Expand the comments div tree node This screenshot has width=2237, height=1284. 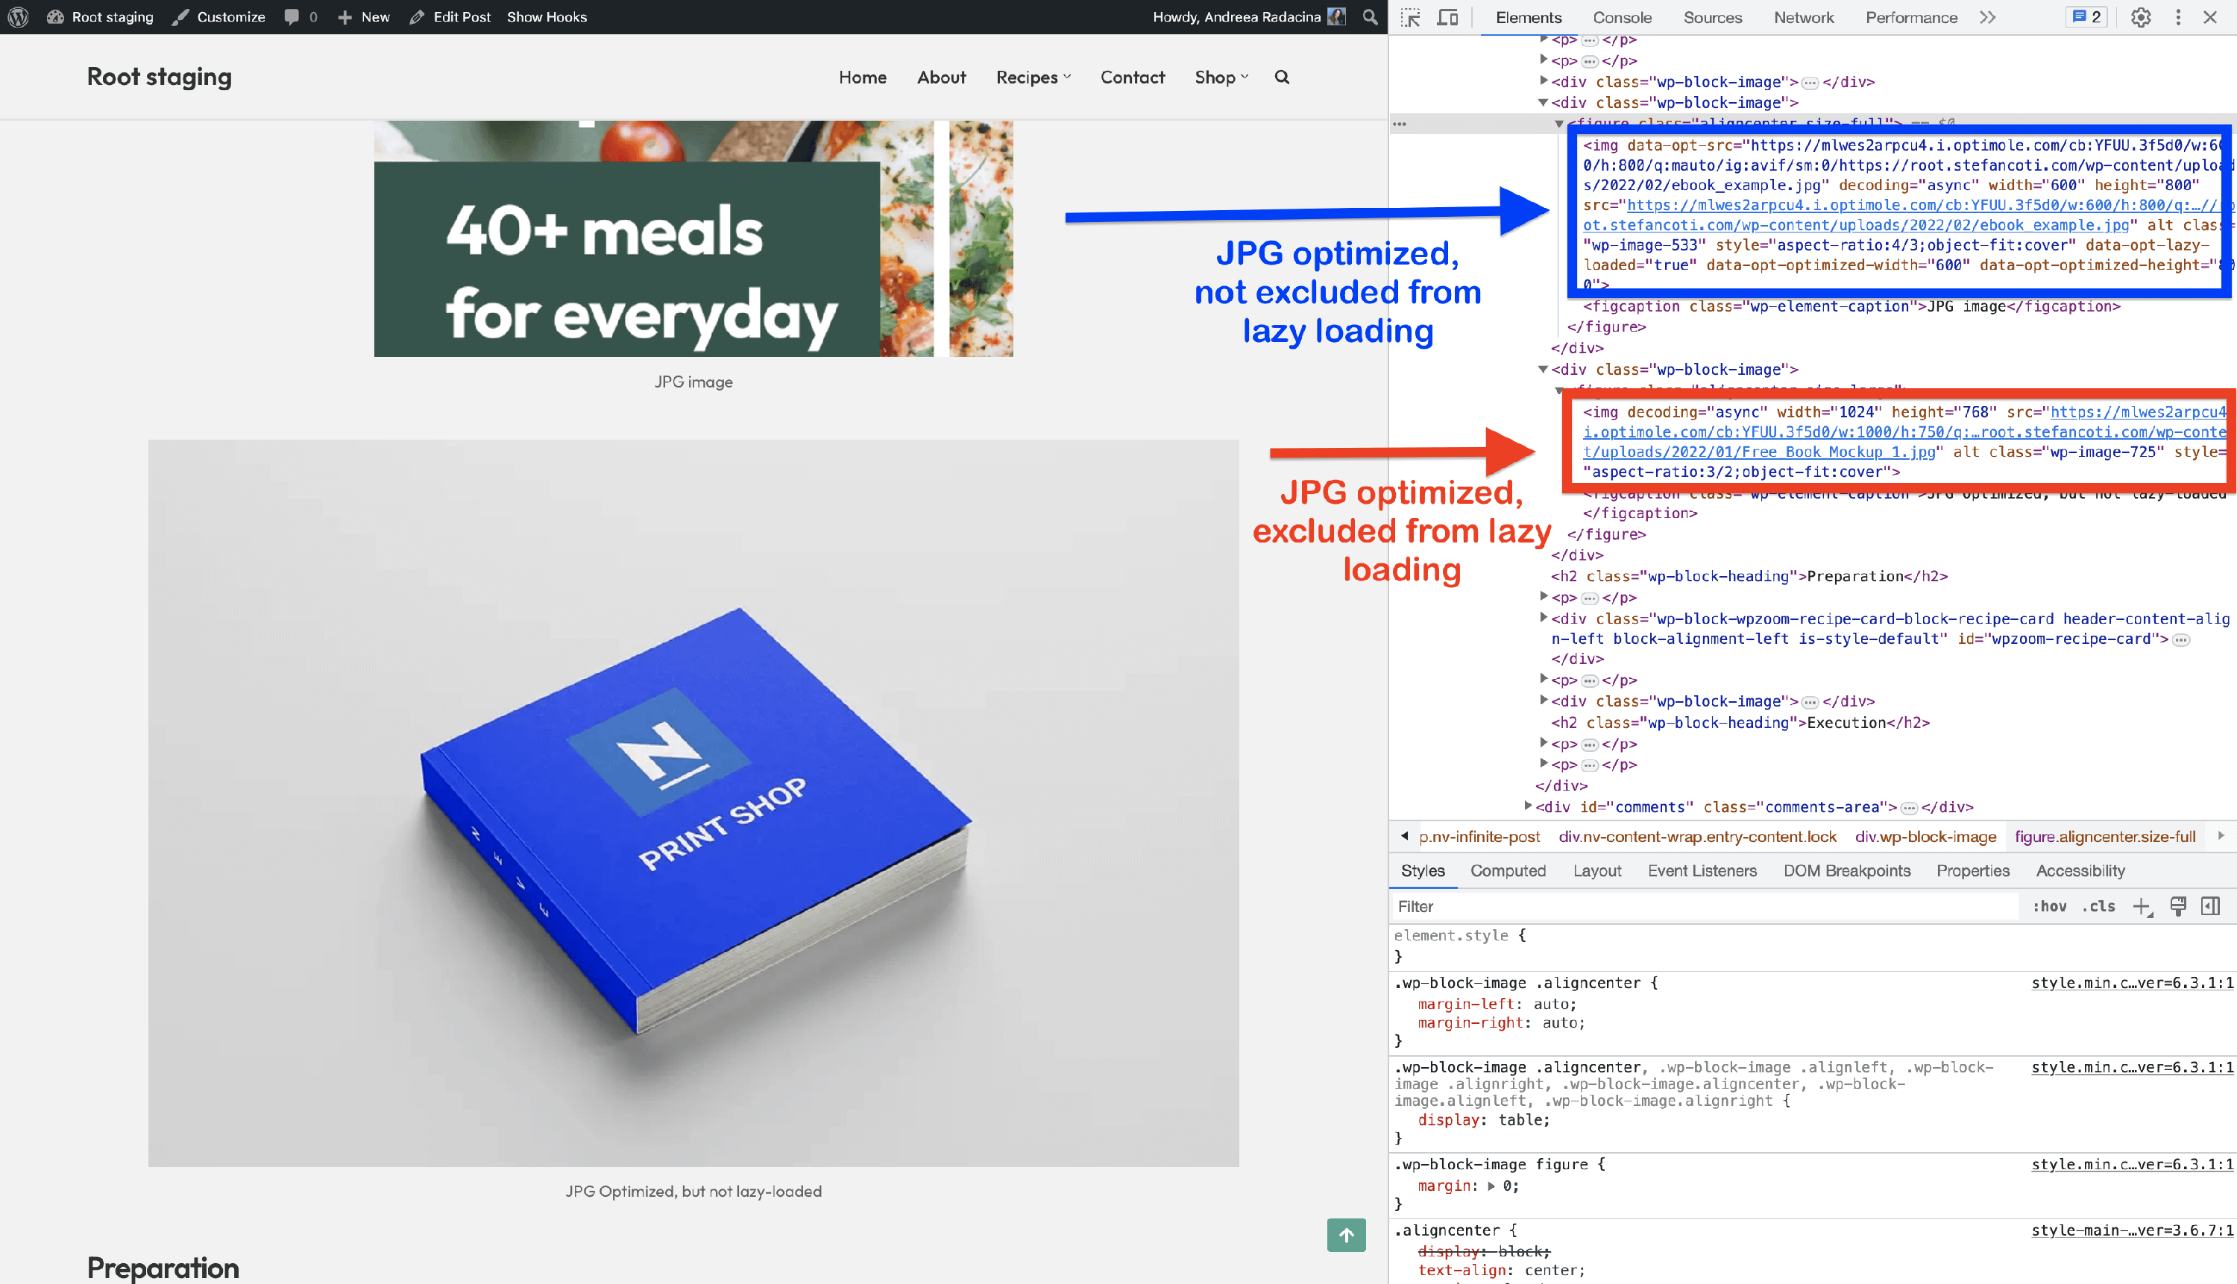click(x=1529, y=806)
